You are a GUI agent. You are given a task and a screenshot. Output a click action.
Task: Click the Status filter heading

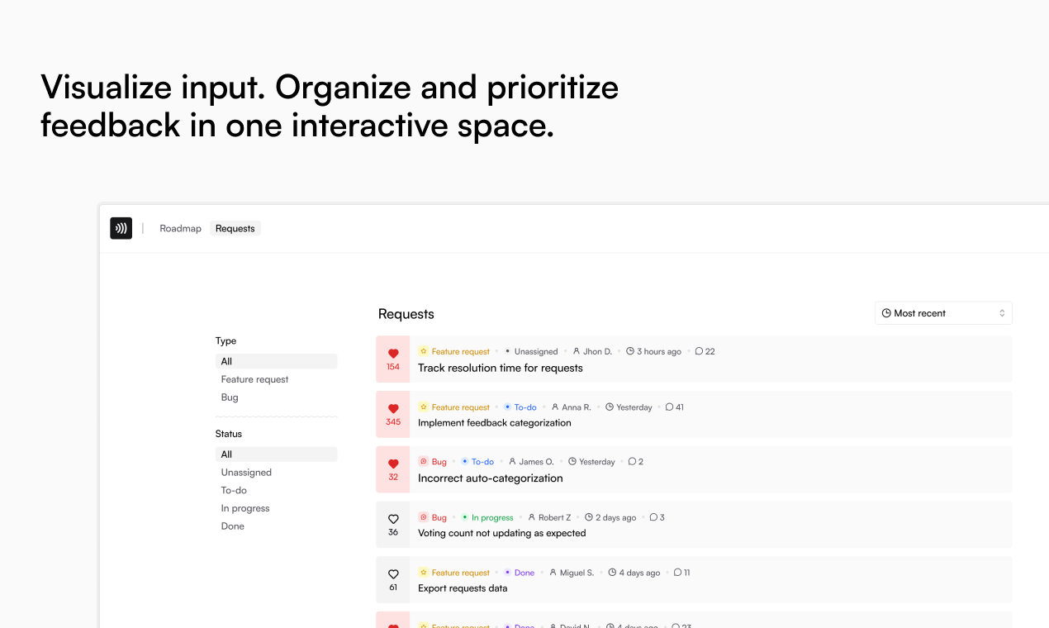point(229,434)
